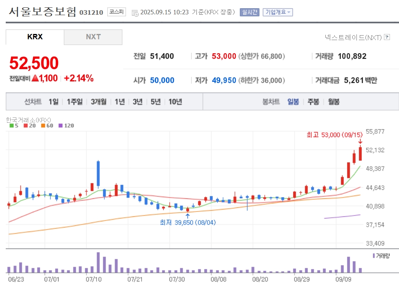
Task: Click the 넥스트레이드(NXT) link
Action: 353,37
